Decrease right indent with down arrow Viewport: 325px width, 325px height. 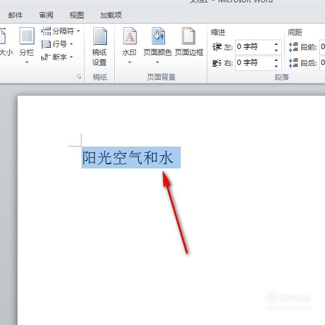(x=277, y=66)
